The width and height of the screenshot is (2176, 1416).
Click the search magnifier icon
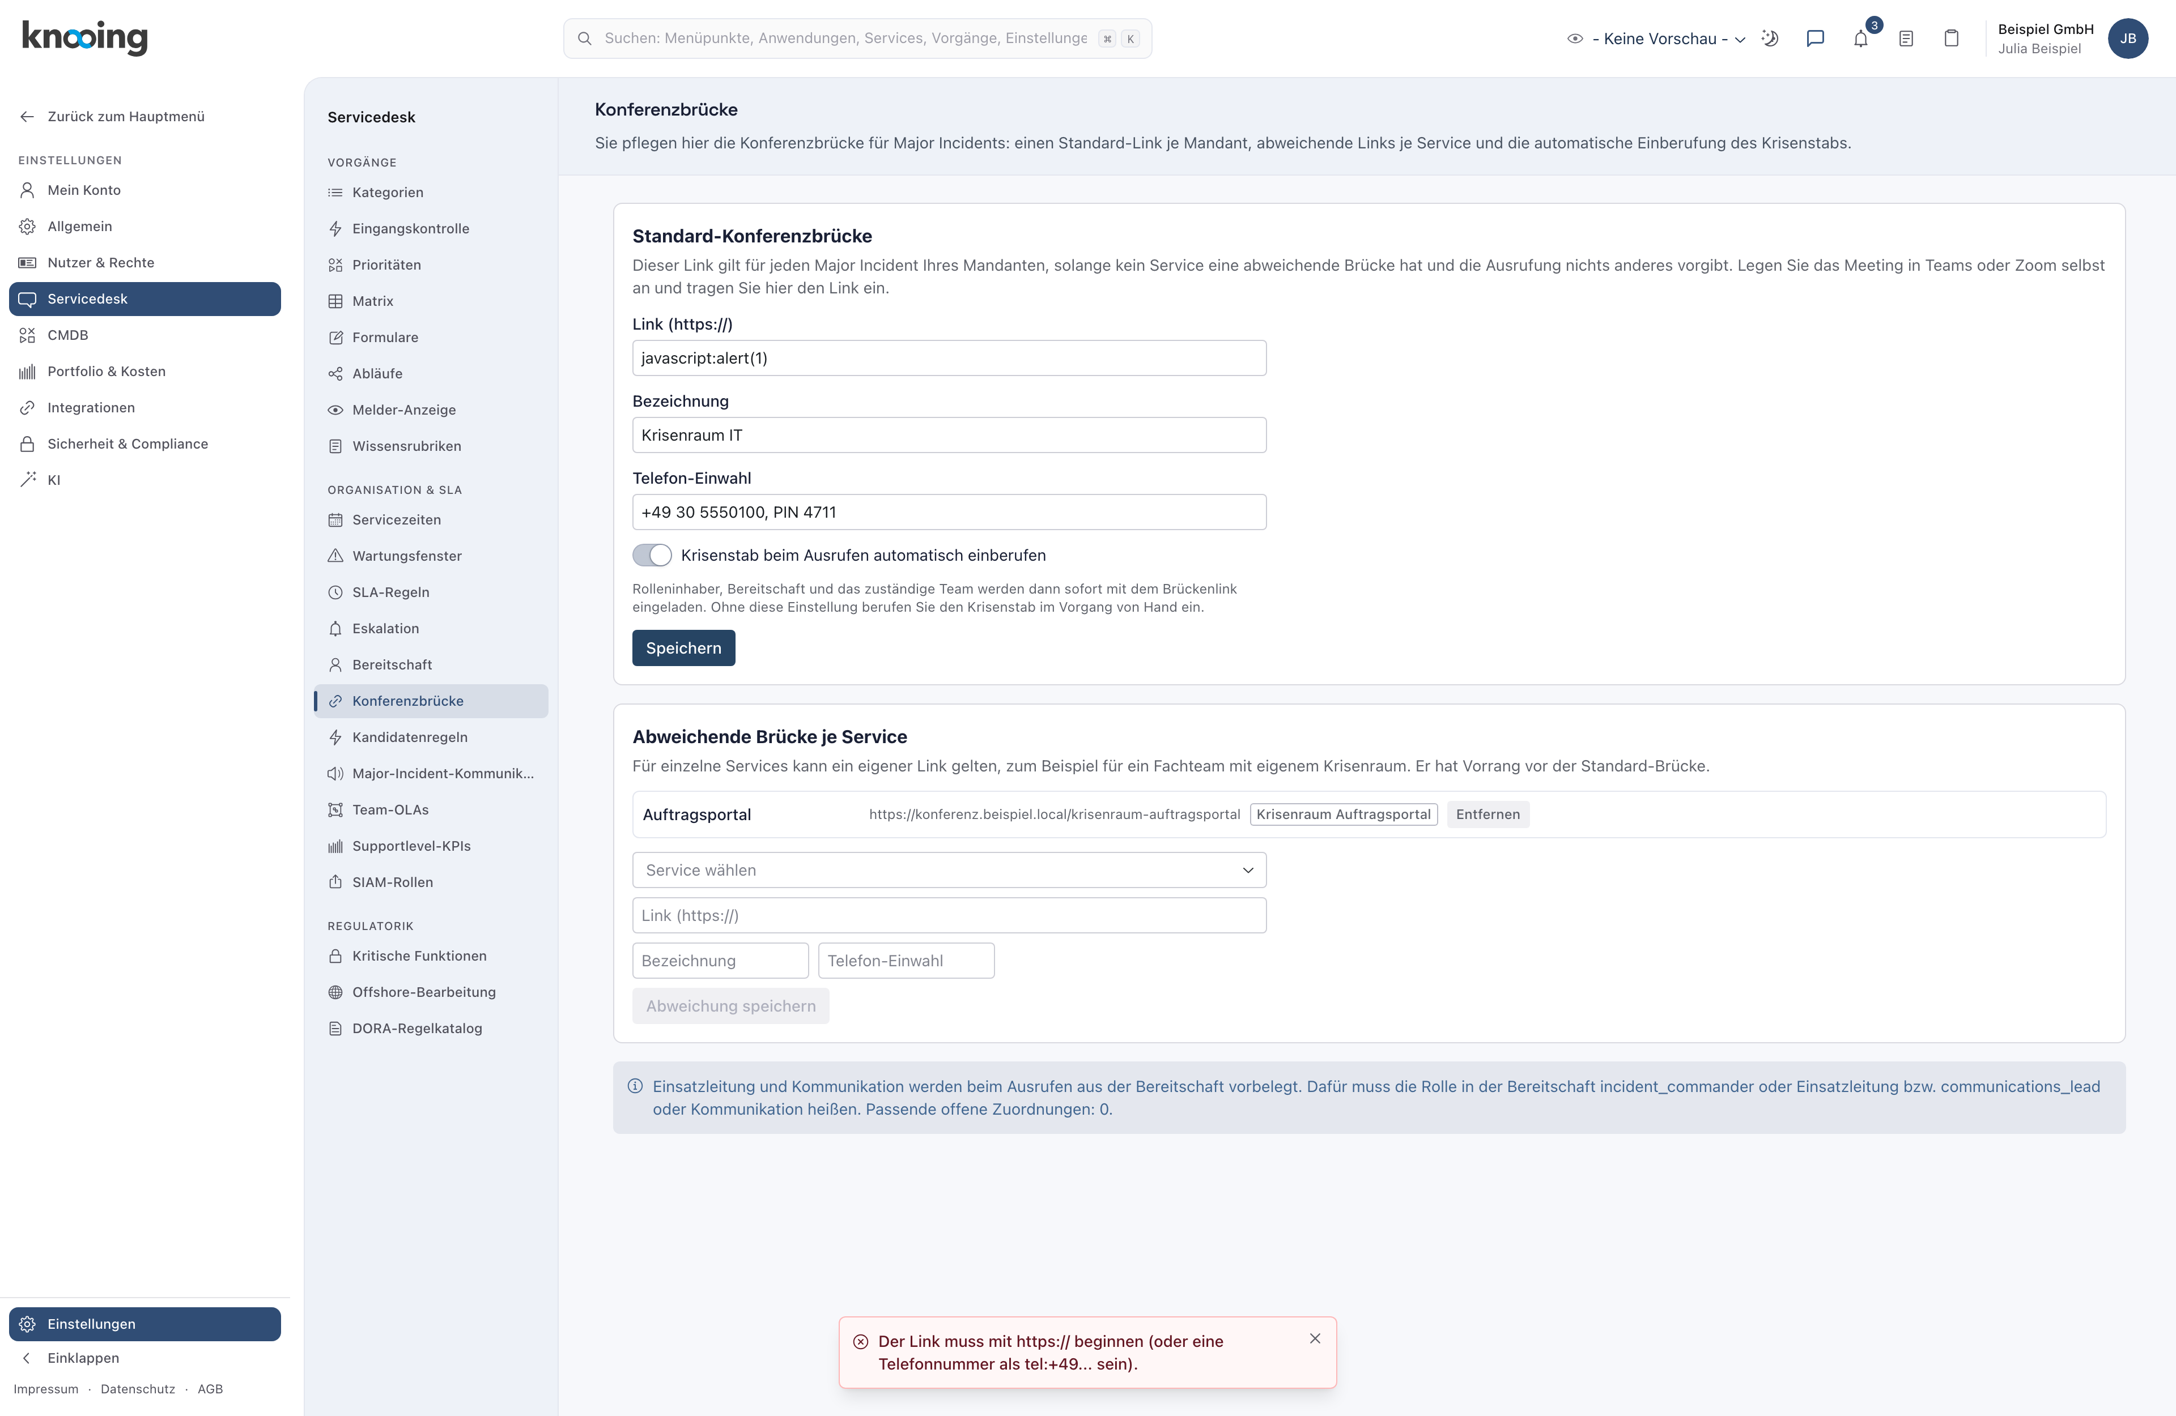click(x=585, y=39)
